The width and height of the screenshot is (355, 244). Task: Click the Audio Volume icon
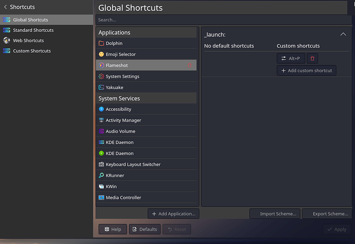pos(101,131)
